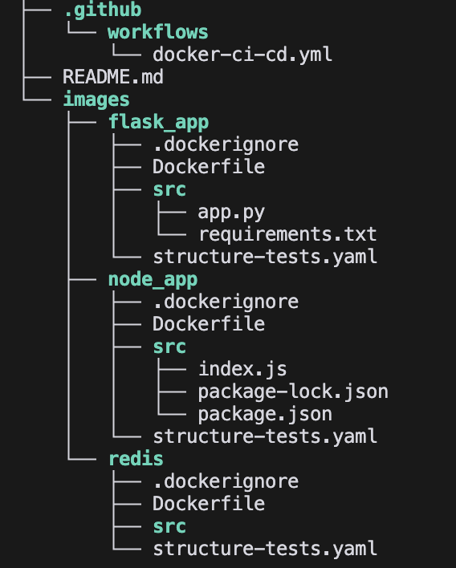The image size is (456, 568).
Task: Click .dockerignore under redis
Action: pos(226,481)
